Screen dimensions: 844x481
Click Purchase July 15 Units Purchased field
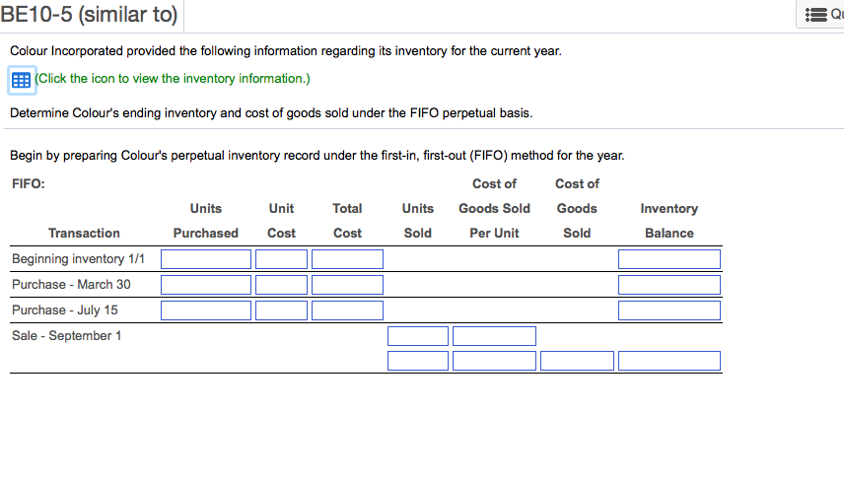click(x=206, y=310)
